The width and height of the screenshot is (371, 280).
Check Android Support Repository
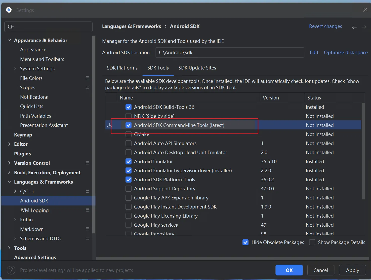tap(129, 189)
